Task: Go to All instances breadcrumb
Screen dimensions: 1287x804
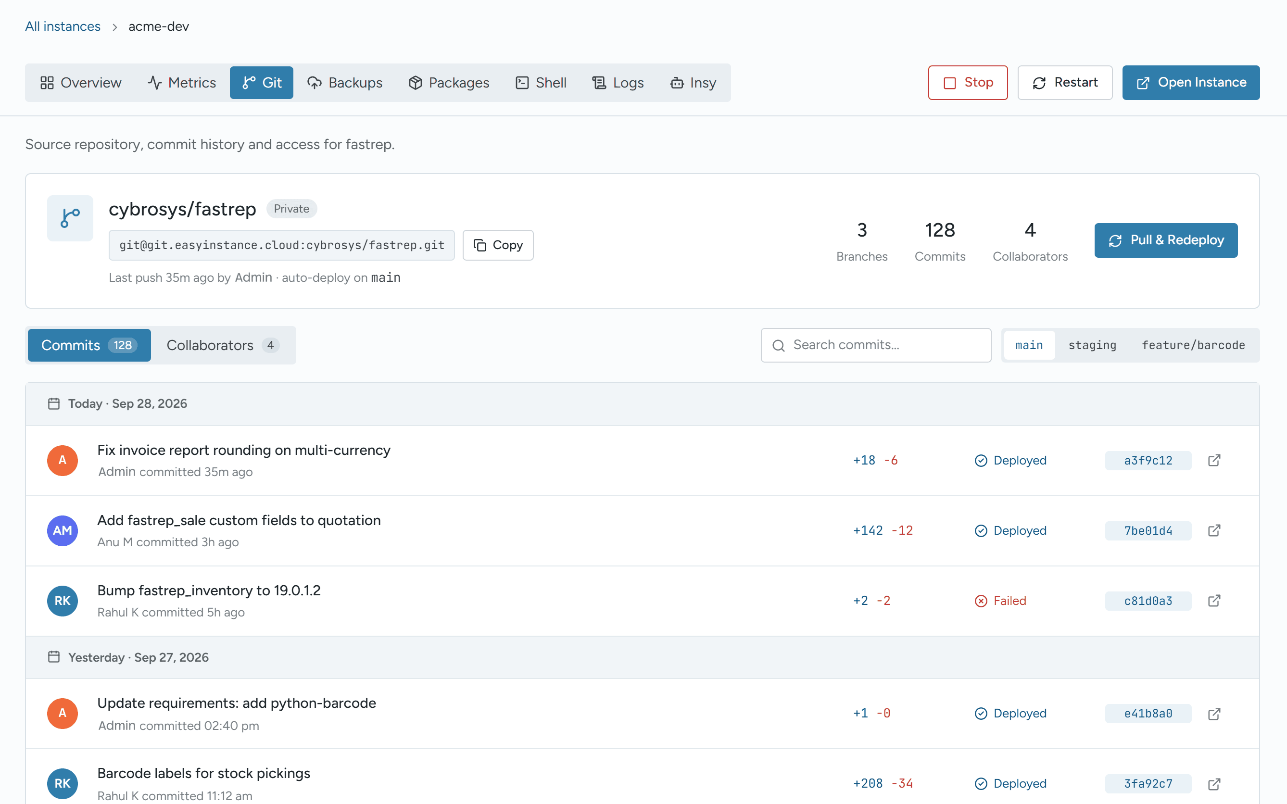Action: tap(63, 26)
